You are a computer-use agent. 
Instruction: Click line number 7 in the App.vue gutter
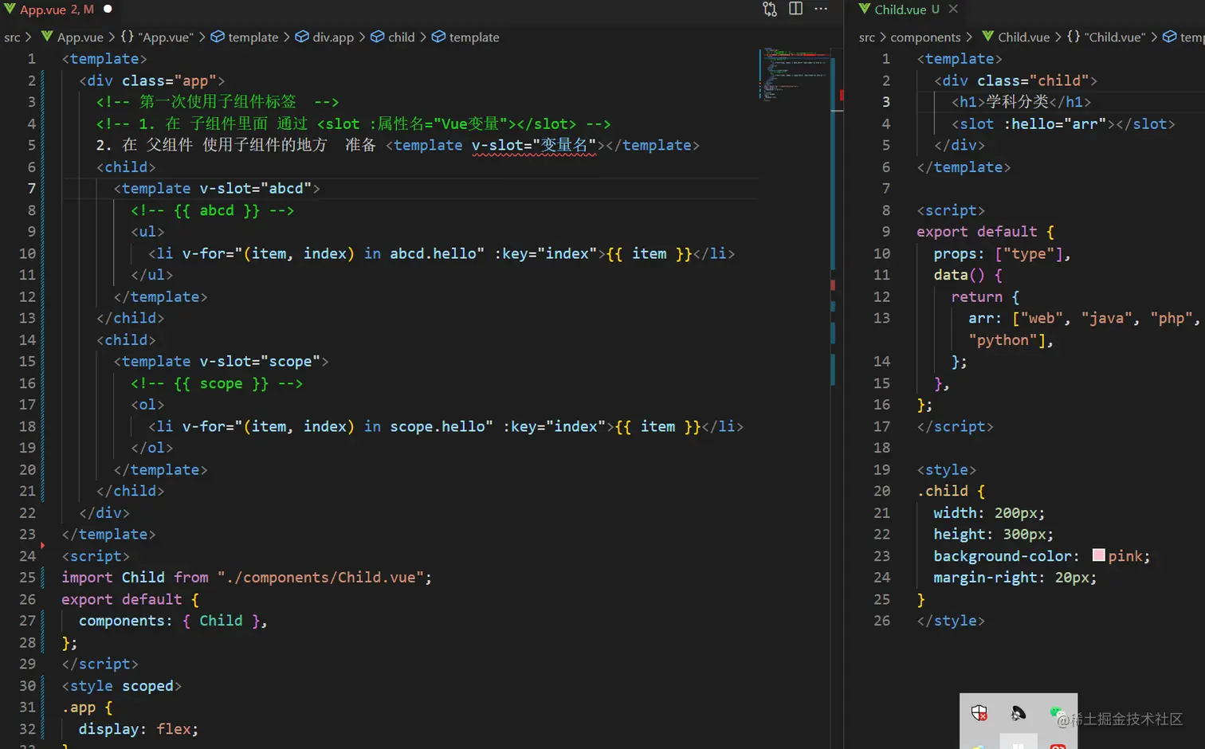pos(32,188)
